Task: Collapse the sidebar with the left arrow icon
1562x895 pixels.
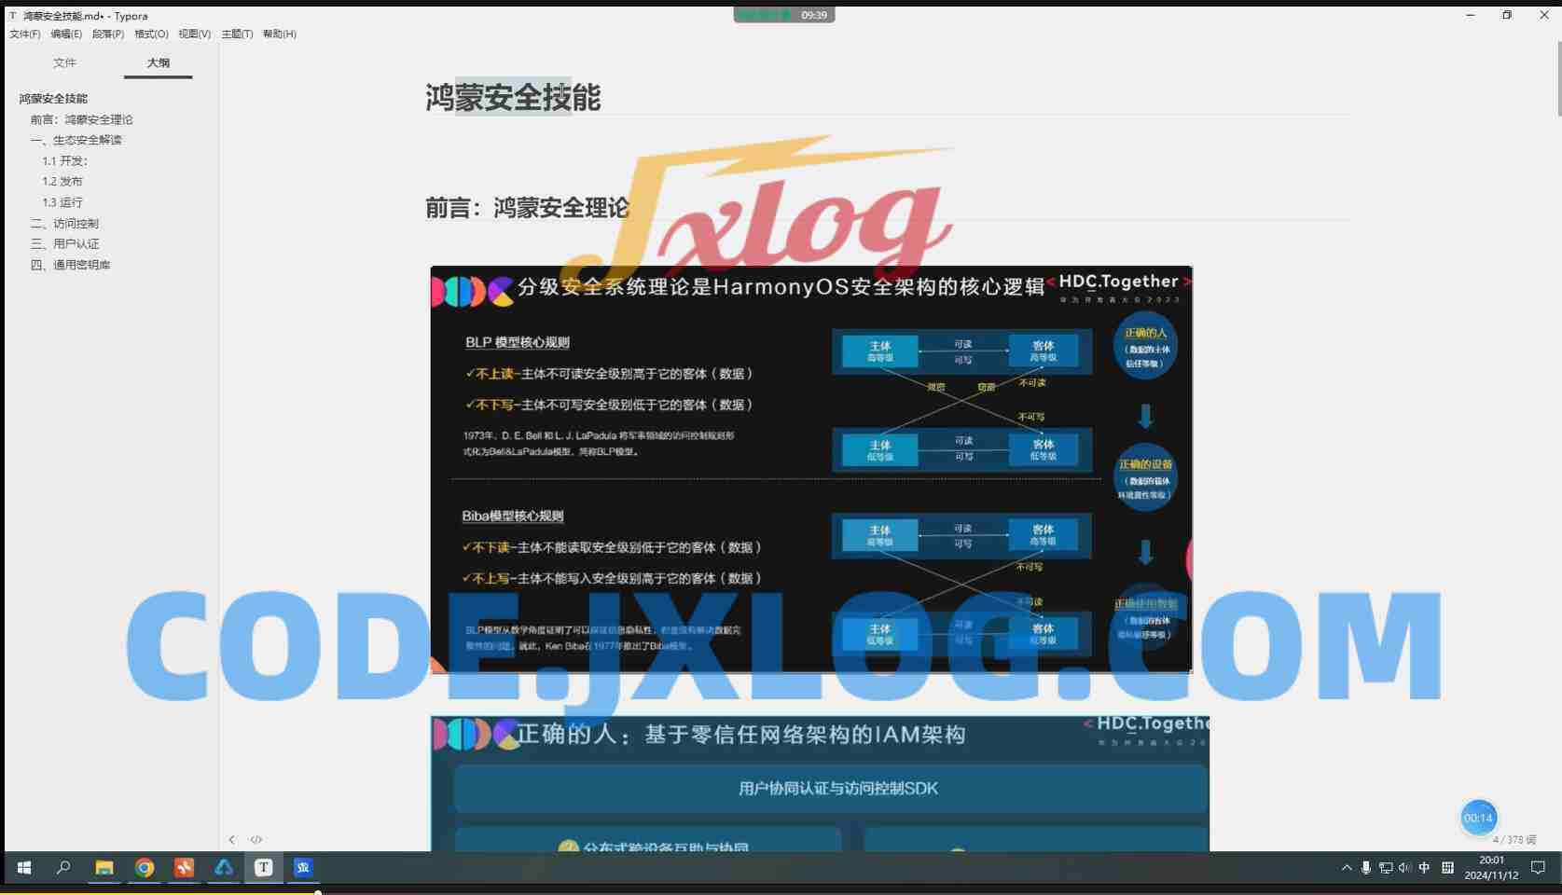Action: (x=232, y=839)
